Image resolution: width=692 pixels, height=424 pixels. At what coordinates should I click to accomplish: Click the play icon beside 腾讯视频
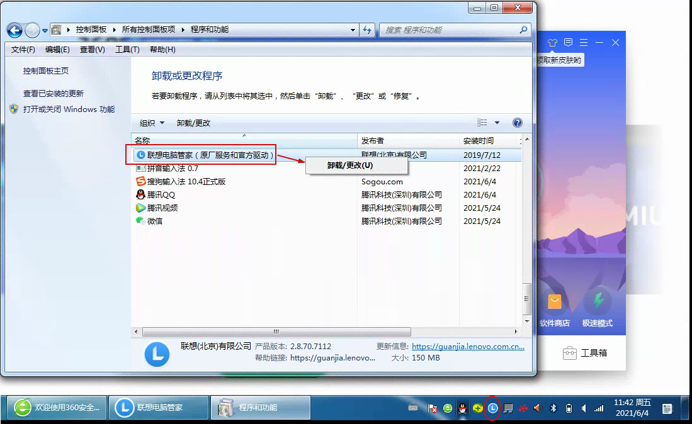(140, 208)
